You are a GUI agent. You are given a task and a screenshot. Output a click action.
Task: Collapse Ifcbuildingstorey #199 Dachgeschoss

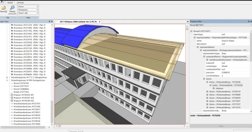[x=7, y=81]
